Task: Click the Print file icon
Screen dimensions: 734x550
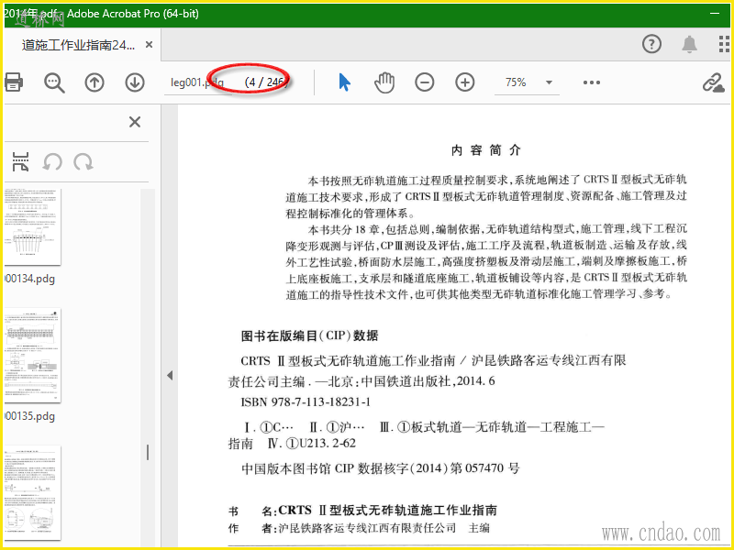Action: point(13,82)
